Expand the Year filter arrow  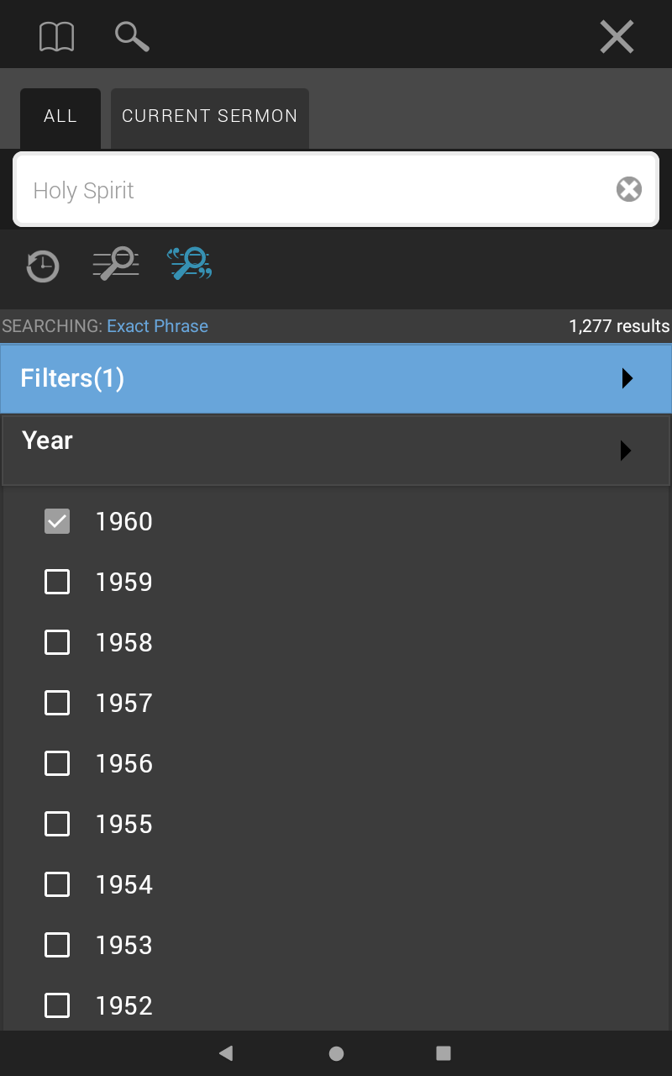point(626,451)
